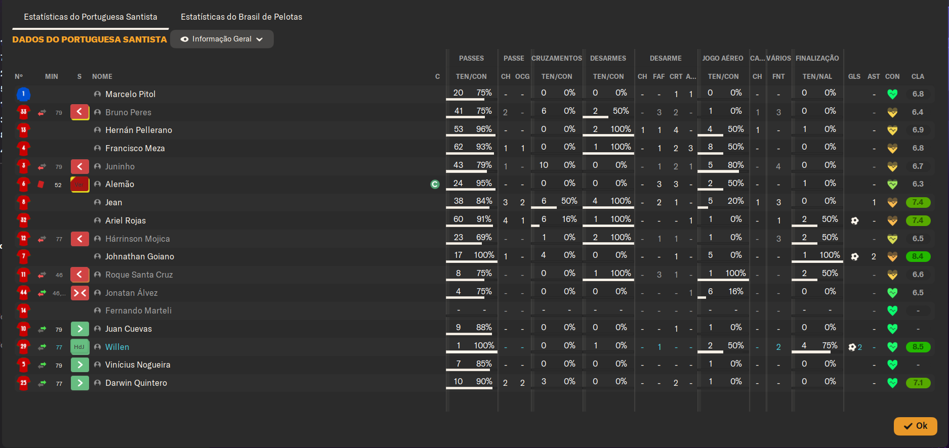The image size is (949, 448).
Task: Click Fernando Marteli's number 14 jersey icon
Action: [23, 310]
